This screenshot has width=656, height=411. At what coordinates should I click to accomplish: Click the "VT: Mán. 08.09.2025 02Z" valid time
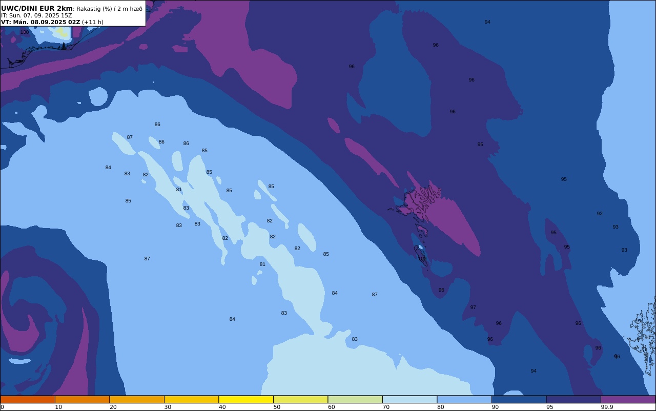coord(40,22)
